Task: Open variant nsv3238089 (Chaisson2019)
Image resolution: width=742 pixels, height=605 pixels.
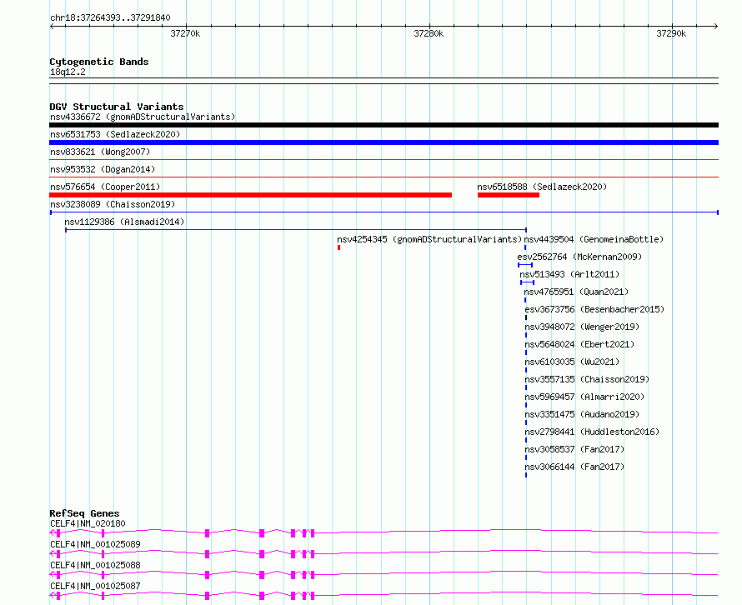Action: coord(113,204)
